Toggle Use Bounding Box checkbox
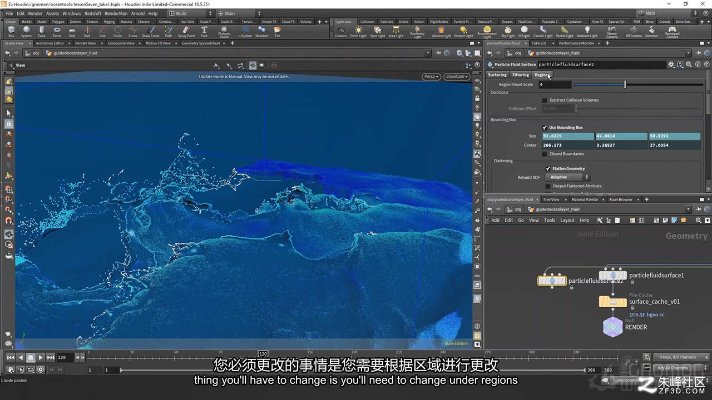This screenshot has width=712, height=400. (545, 127)
